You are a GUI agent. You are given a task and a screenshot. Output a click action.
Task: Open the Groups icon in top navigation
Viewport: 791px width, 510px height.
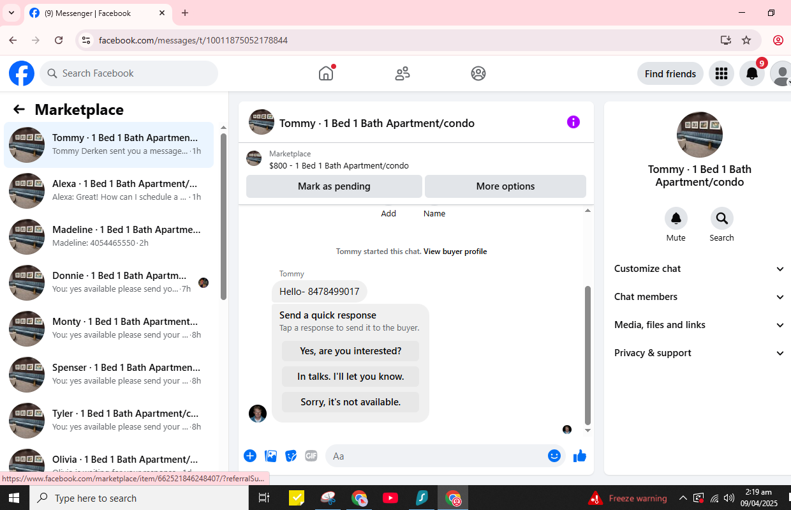pos(478,73)
